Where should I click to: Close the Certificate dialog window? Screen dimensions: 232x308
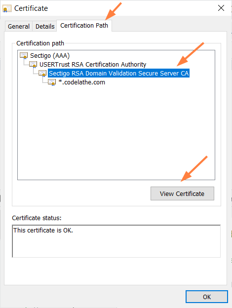(x=221, y=8)
